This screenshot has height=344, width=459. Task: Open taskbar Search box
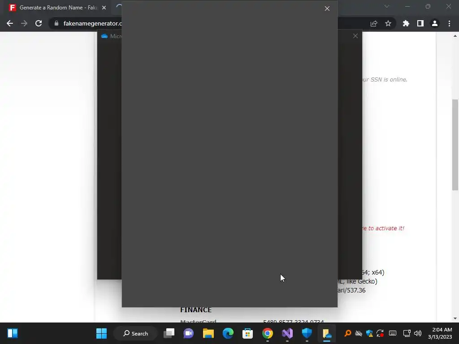(x=136, y=333)
